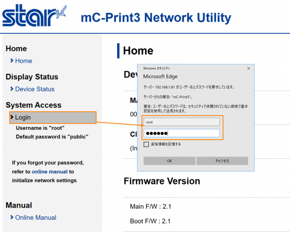Click the Star company logo
The height and width of the screenshot is (232, 290).
pyautogui.click(x=34, y=16)
